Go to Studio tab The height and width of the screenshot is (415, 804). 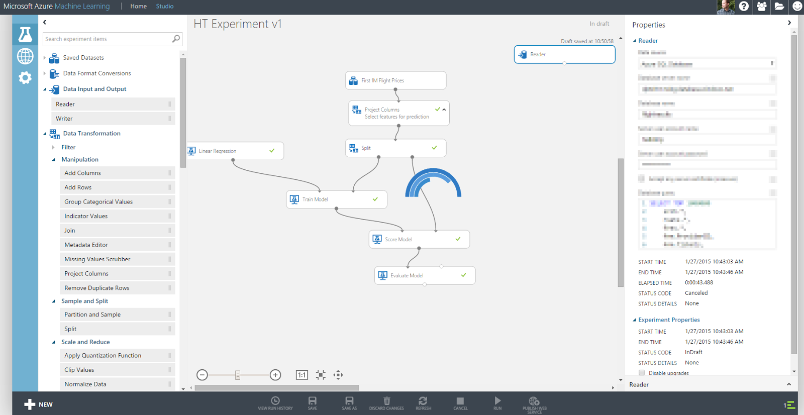tap(165, 6)
